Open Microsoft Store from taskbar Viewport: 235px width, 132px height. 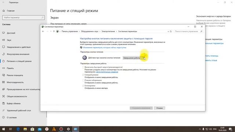point(32,129)
